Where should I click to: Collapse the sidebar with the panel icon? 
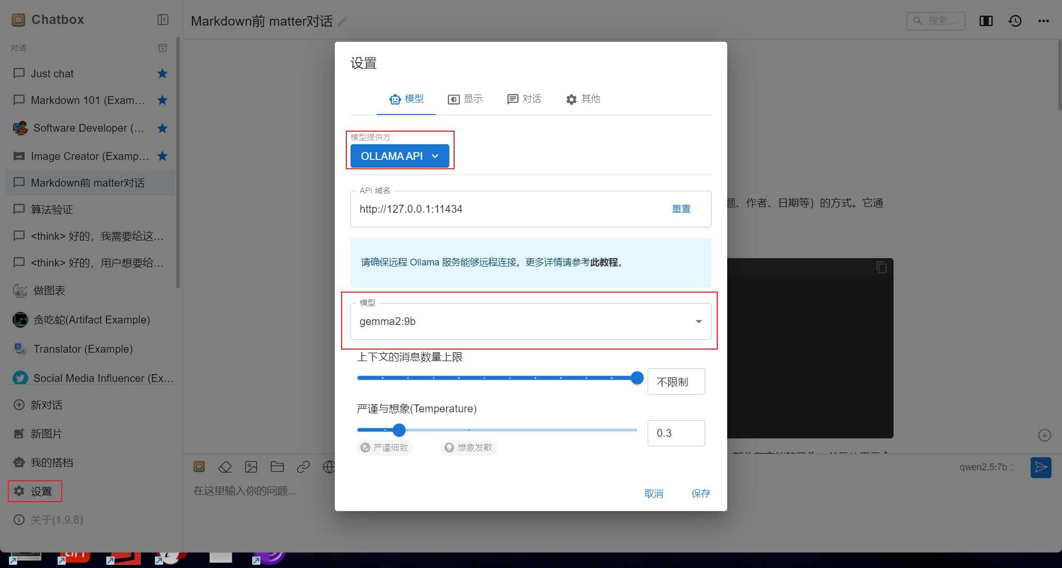click(x=163, y=20)
